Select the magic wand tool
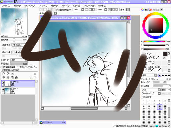 pyautogui.click(x=150, y=54)
